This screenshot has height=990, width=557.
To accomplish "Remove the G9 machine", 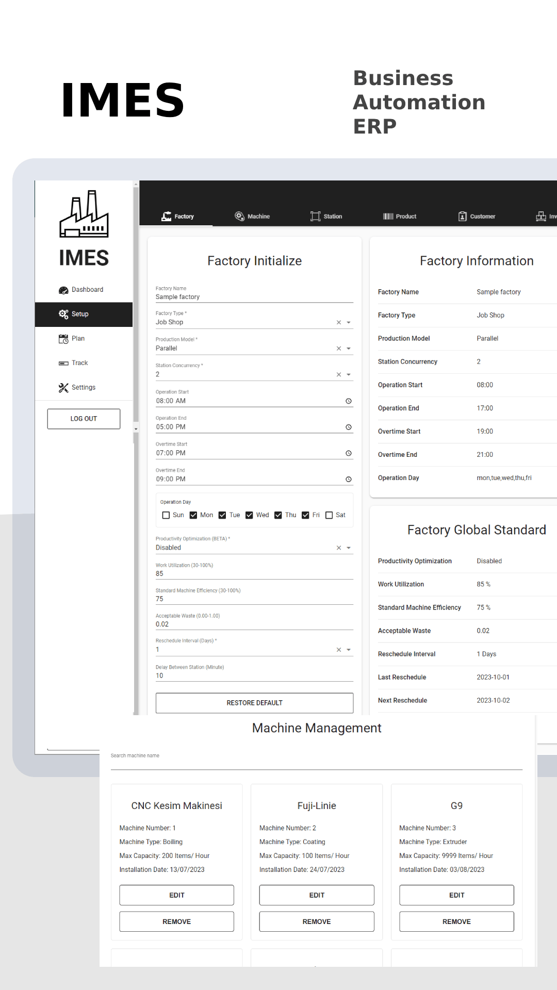I will (456, 922).
